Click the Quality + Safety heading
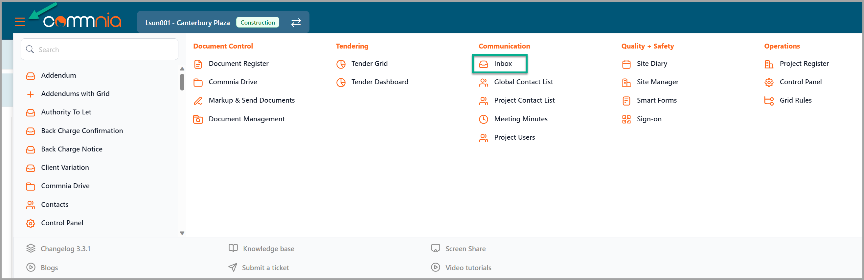Viewport: 864px width, 280px height. pyautogui.click(x=647, y=46)
